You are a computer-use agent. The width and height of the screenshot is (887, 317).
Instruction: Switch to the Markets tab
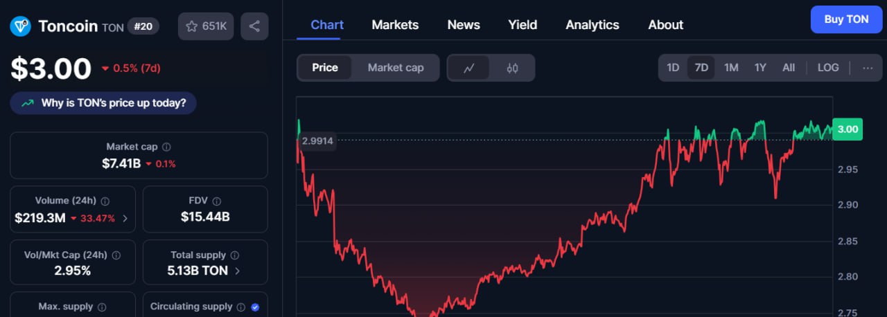click(x=395, y=25)
